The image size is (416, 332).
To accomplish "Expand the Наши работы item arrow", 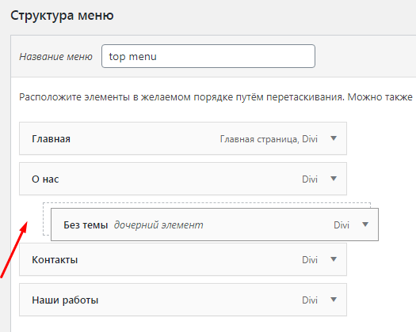I will [x=334, y=300].
